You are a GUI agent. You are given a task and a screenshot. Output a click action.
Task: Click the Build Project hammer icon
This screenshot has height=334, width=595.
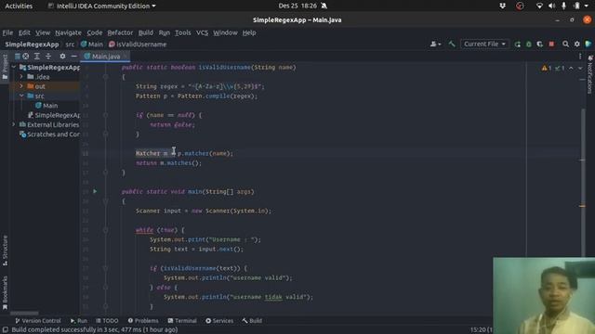click(452, 45)
